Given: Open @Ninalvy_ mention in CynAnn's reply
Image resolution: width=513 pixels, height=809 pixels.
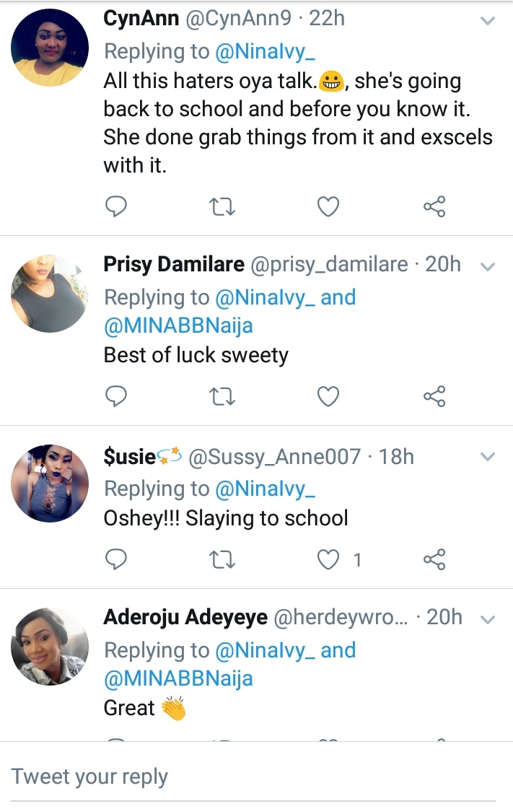Looking at the screenshot, I should click(266, 51).
